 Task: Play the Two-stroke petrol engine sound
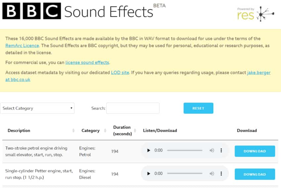148,150
